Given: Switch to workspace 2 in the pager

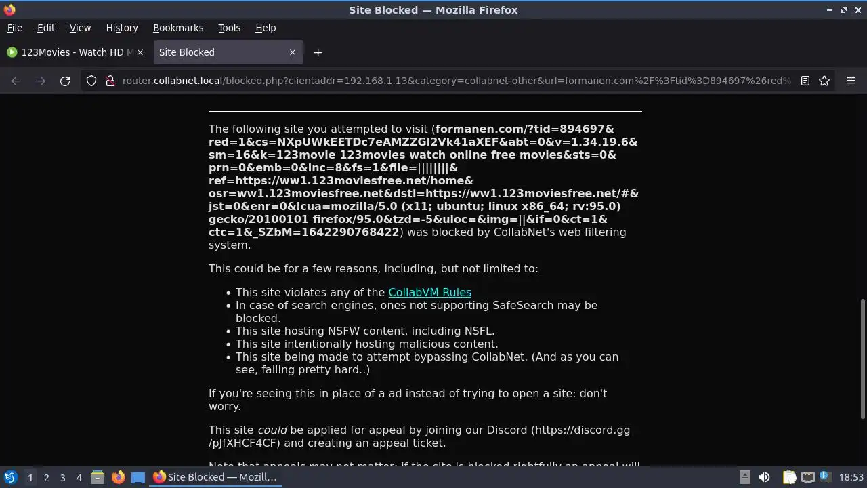Looking at the screenshot, I should pyautogui.click(x=46, y=477).
